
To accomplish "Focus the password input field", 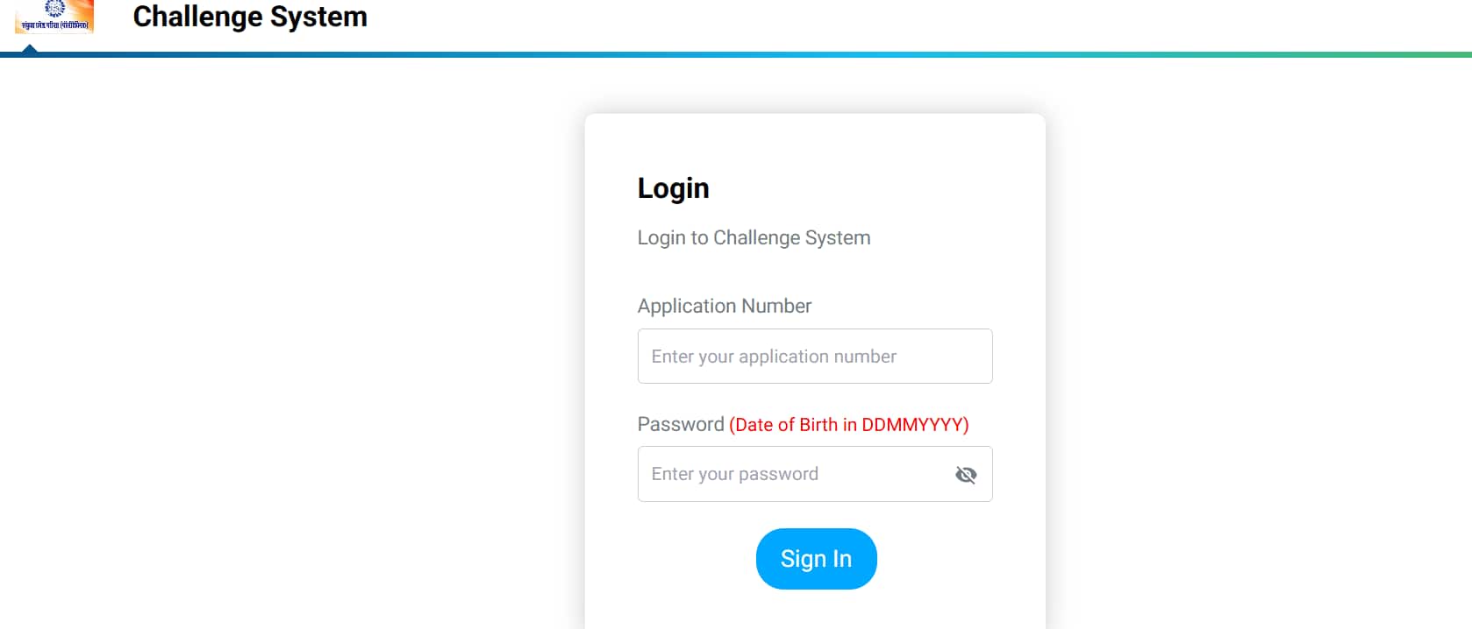I will tap(815, 474).
